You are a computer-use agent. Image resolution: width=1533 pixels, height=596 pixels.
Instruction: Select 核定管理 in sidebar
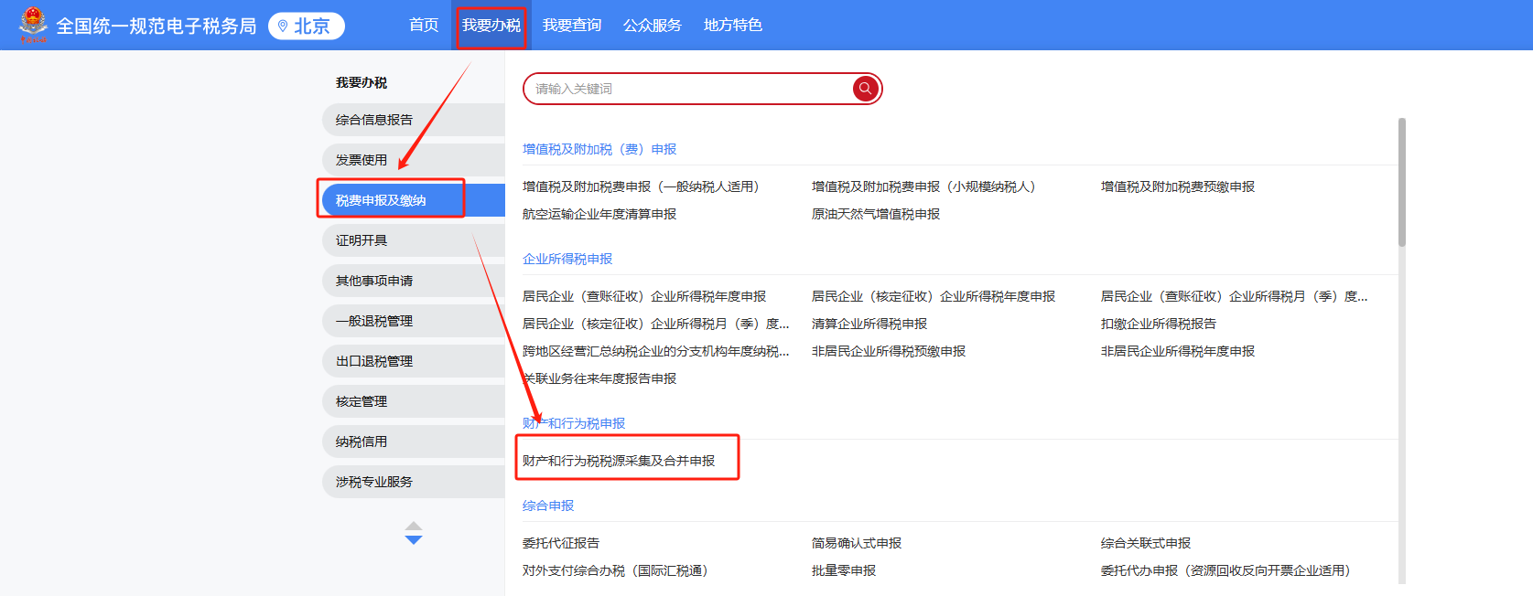(x=414, y=401)
